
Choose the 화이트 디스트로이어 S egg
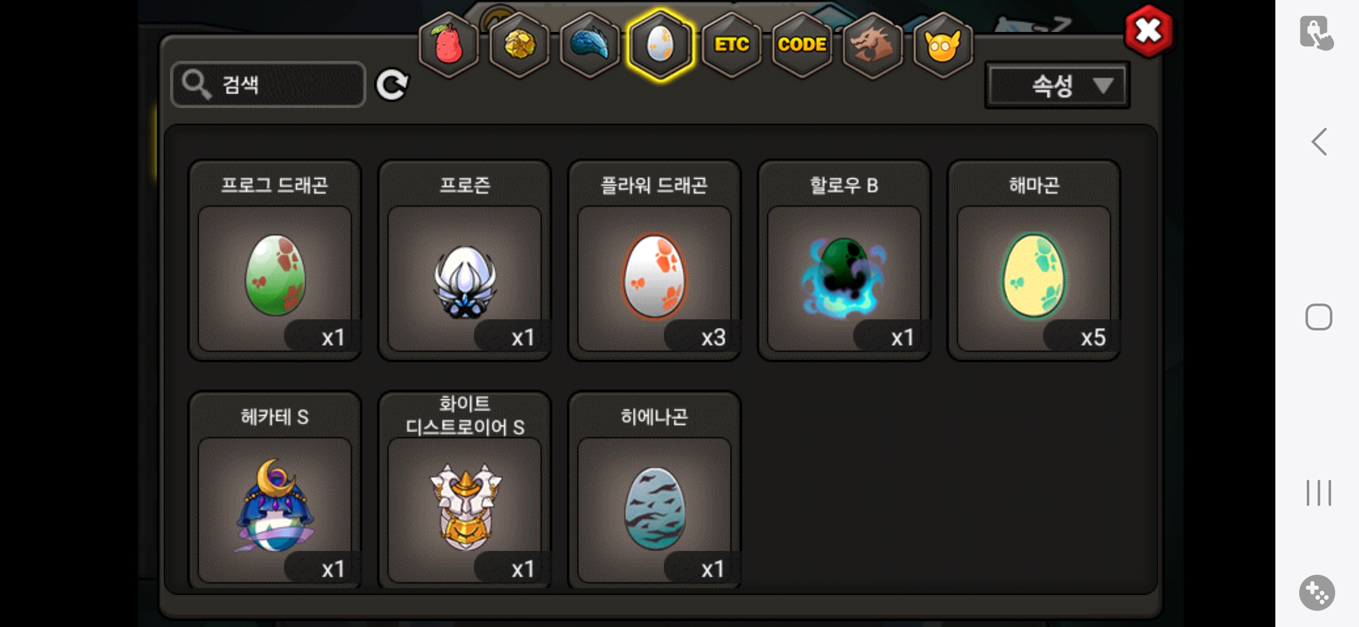tap(465, 491)
